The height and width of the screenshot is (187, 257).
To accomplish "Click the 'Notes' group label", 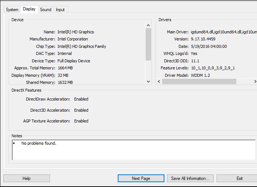I will click(17, 136).
